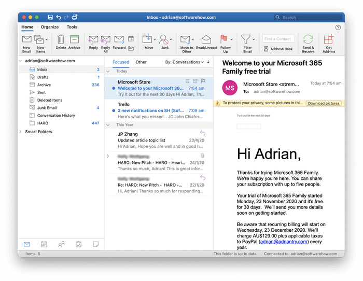Open the Junk dropdown arrow

[x=171, y=39]
